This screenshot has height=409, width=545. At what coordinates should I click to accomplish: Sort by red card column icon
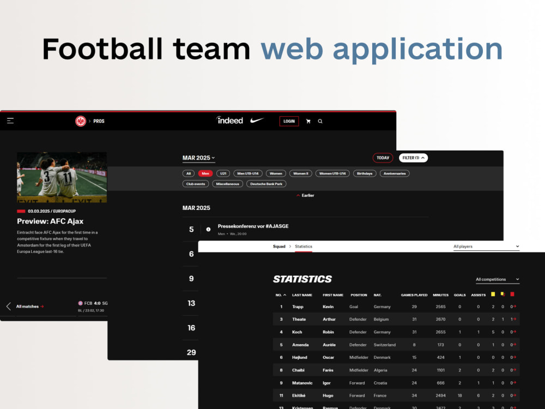[x=512, y=294]
